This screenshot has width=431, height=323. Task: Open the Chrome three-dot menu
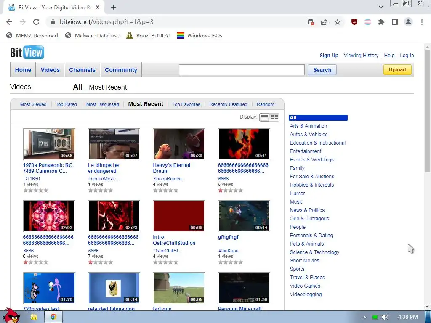coord(422,22)
